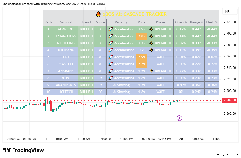Click the Score column header
The image size is (241, 158).
pyautogui.click(x=100, y=22)
